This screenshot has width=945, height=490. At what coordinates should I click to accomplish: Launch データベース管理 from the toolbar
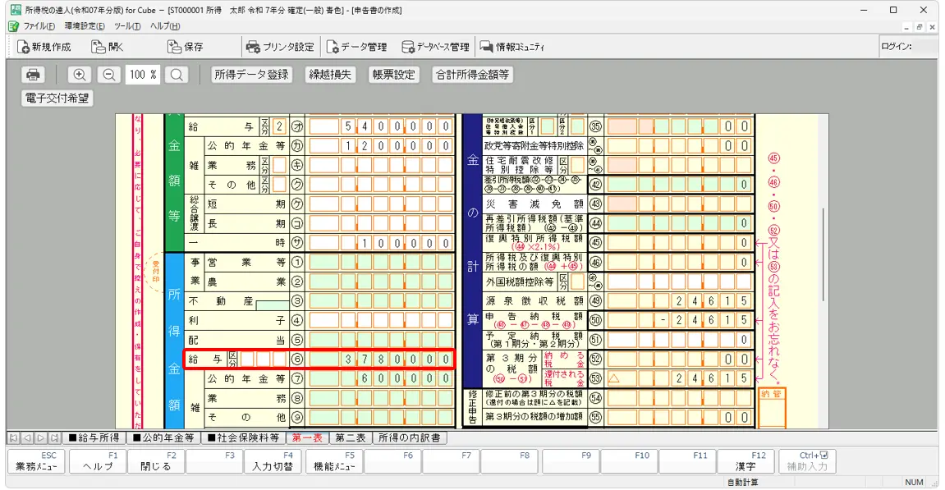[435, 47]
